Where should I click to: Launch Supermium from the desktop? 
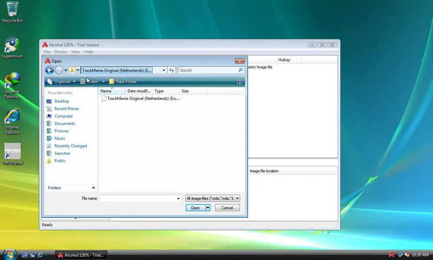[x=12, y=48]
